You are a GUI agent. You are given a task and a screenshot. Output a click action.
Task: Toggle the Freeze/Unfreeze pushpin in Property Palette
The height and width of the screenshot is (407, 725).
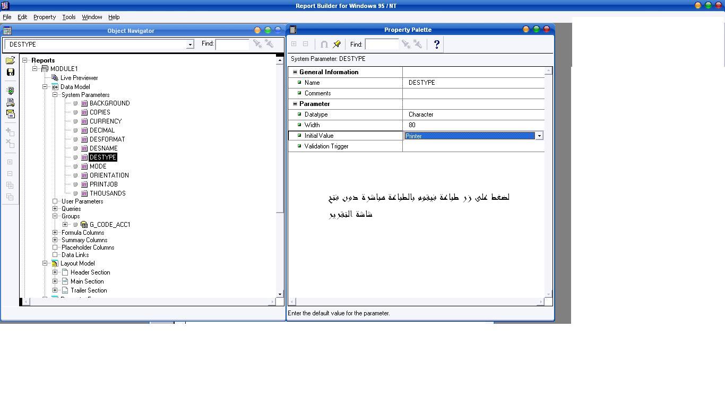[x=336, y=45]
